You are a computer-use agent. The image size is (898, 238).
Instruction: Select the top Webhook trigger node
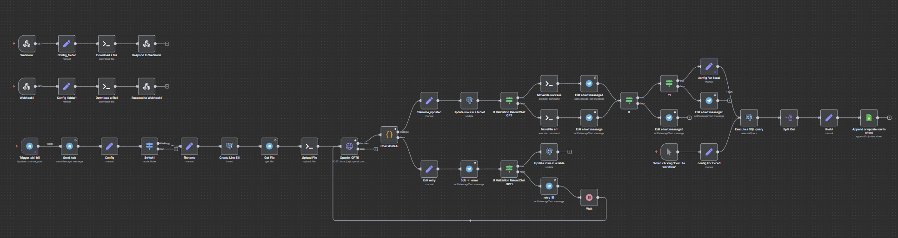pyautogui.click(x=27, y=44)
